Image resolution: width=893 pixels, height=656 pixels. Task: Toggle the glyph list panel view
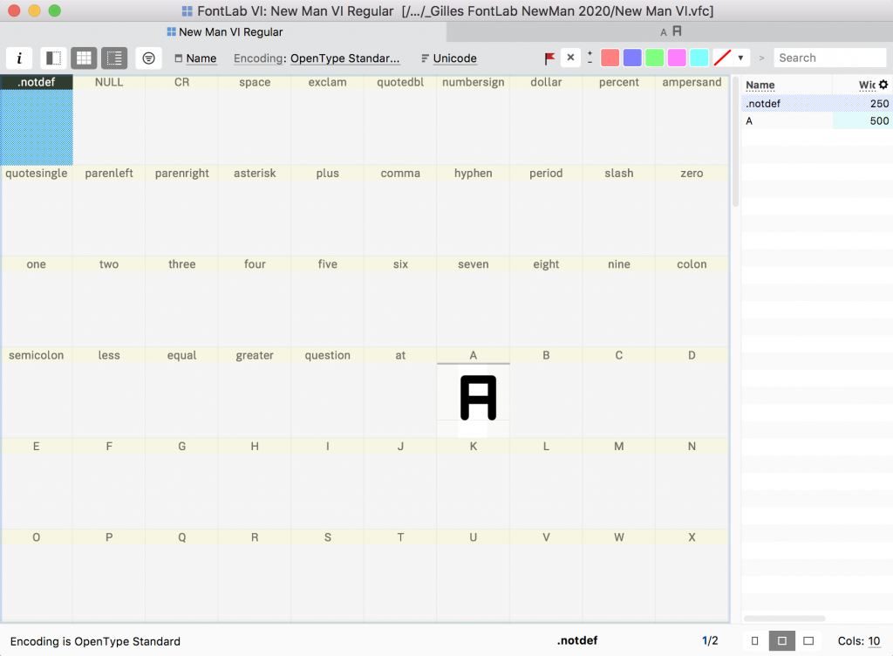[x=114, y=58]
